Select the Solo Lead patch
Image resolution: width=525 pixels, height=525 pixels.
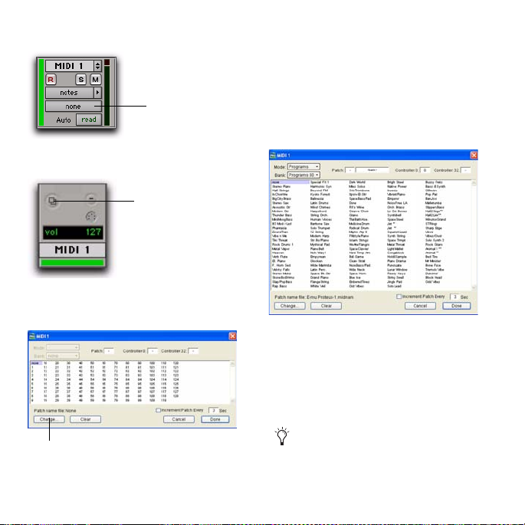pos(394,287)
